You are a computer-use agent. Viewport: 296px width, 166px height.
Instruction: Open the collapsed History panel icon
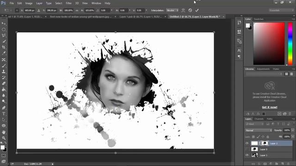point(239,23)
